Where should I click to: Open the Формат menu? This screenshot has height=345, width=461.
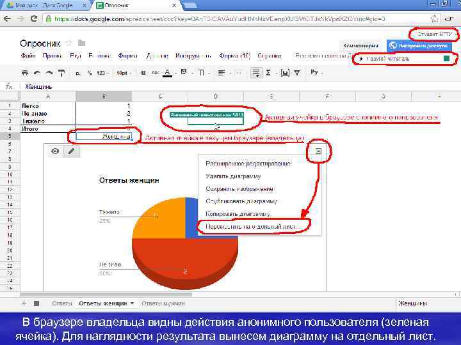point(127,56)
